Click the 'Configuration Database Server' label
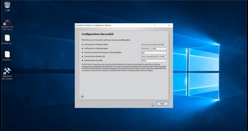 96,44
